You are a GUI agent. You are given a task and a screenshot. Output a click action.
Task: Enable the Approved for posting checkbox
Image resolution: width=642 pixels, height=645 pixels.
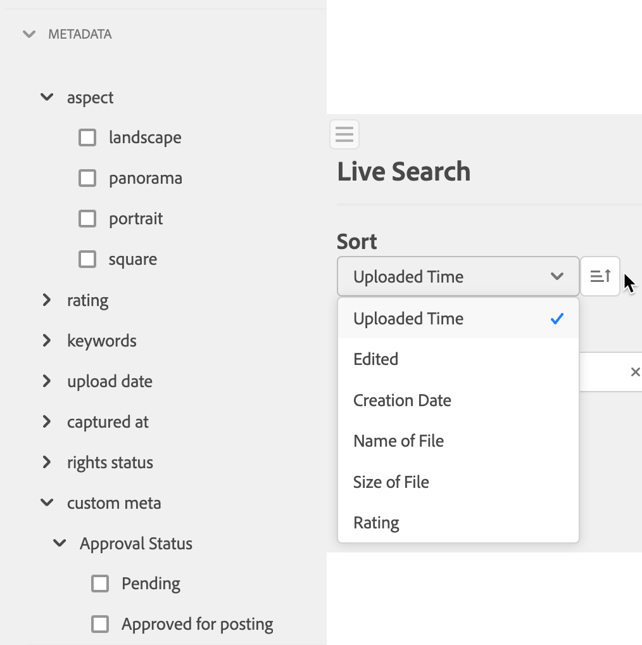click(100, 624)
